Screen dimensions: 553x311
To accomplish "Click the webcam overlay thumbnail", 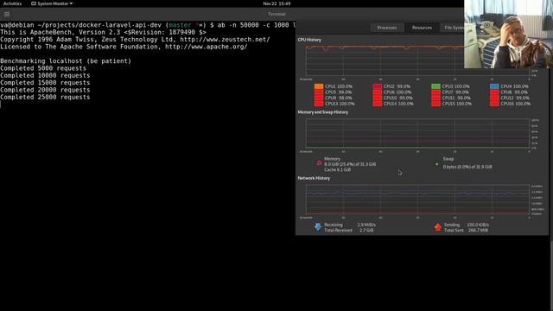I will 509,34.
